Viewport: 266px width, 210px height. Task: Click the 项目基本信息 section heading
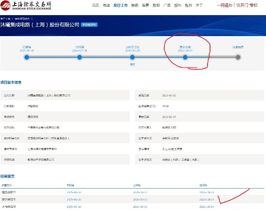pyautogui.click(x=11, y=82)
